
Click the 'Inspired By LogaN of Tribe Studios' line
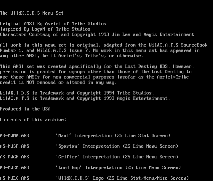click(45, 29)
